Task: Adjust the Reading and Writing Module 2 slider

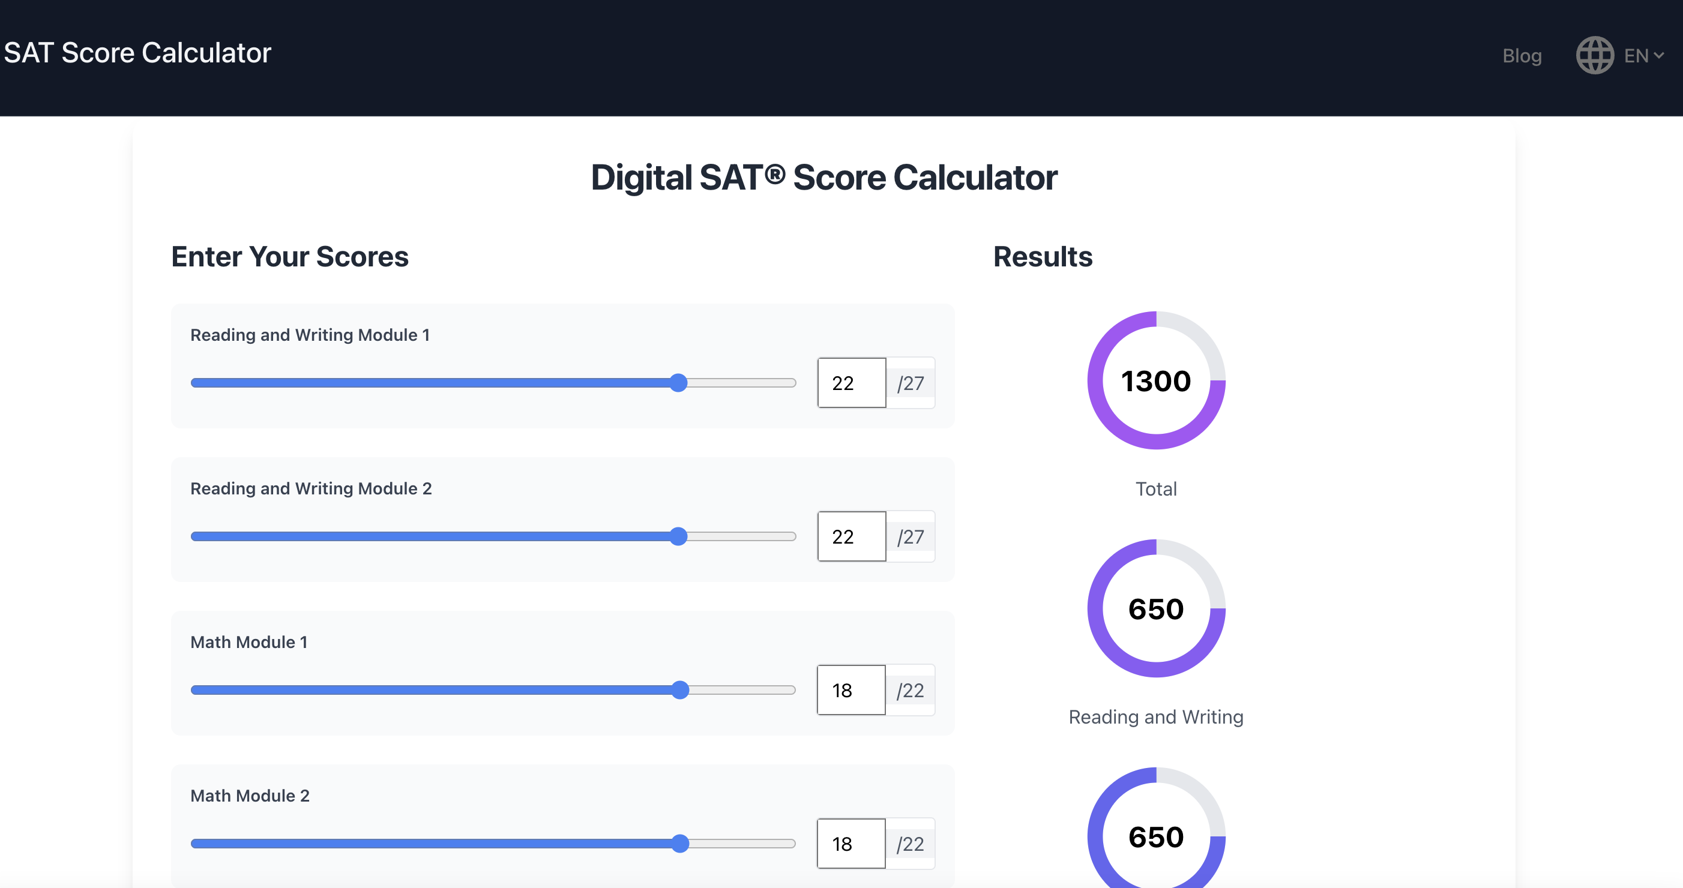Action: click(679, 536)
